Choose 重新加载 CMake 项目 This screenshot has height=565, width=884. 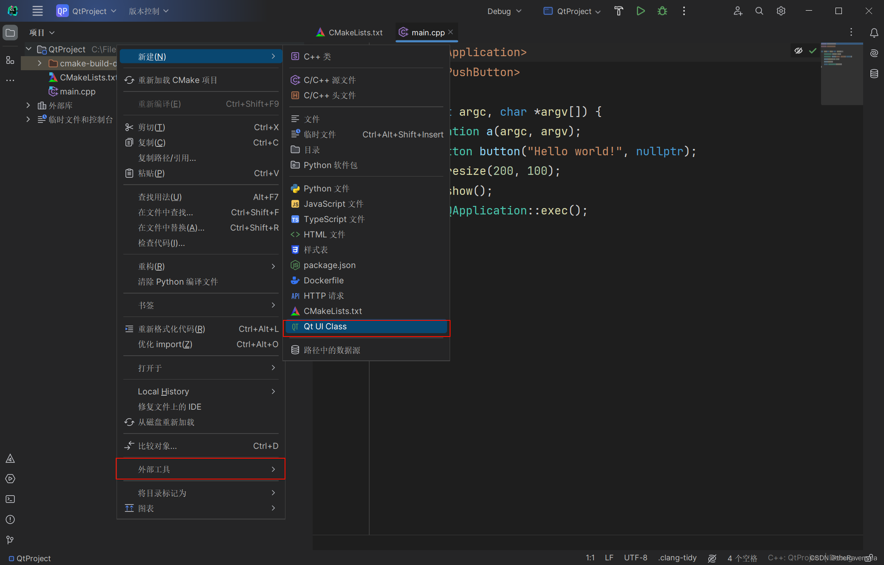pos(201,80)
